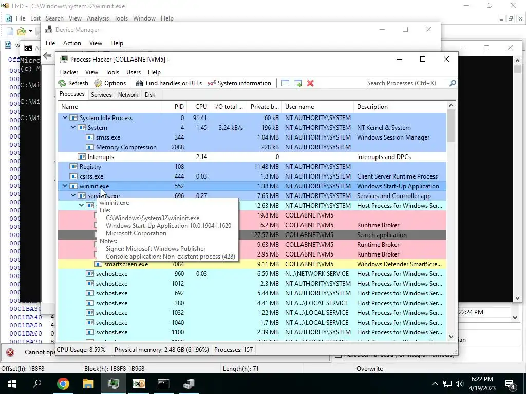Open the File menu in Device Manager

[x=50, y=43]
